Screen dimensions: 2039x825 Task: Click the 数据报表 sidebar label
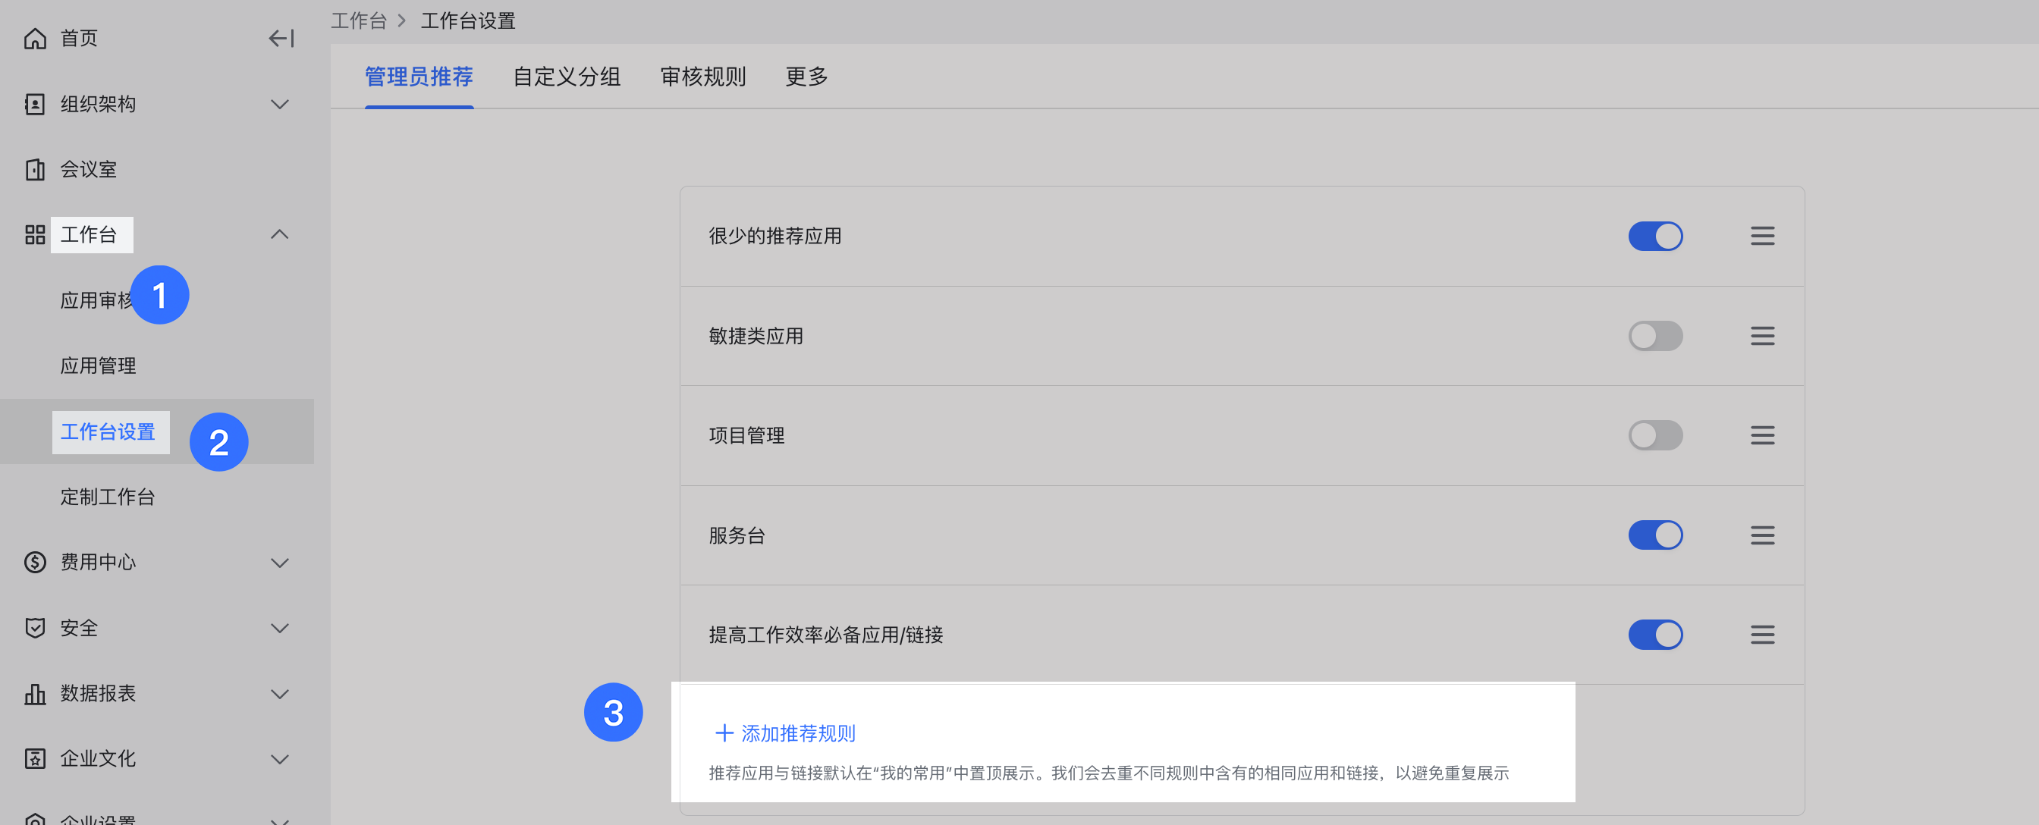coord(98,694)
